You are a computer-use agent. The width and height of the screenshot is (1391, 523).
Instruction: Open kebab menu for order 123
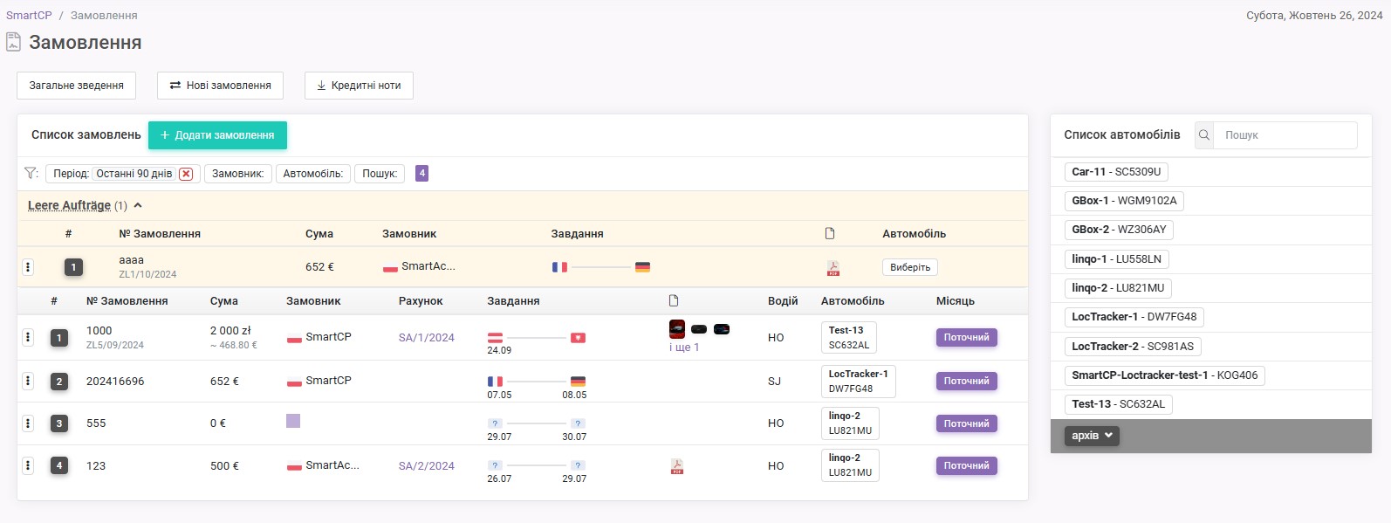(x=28, y=465)
